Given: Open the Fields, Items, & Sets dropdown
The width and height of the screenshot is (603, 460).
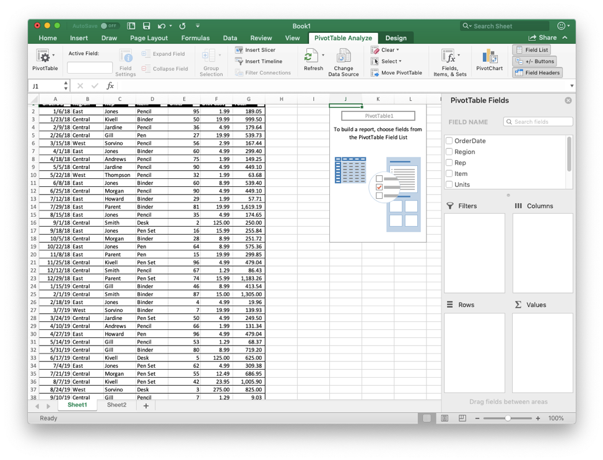Looking at the screenshot, I should pyautogui.click(x=449, y=60).
